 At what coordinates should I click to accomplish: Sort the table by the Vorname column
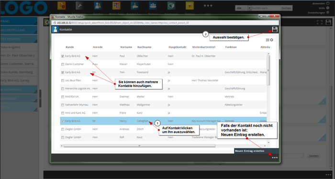[126, 47]
